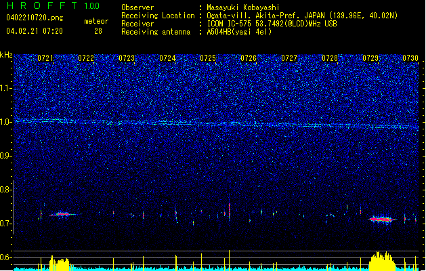Click the red meteor echo near 0721
This screenshot has width=426, height=271.
(62, 215)
